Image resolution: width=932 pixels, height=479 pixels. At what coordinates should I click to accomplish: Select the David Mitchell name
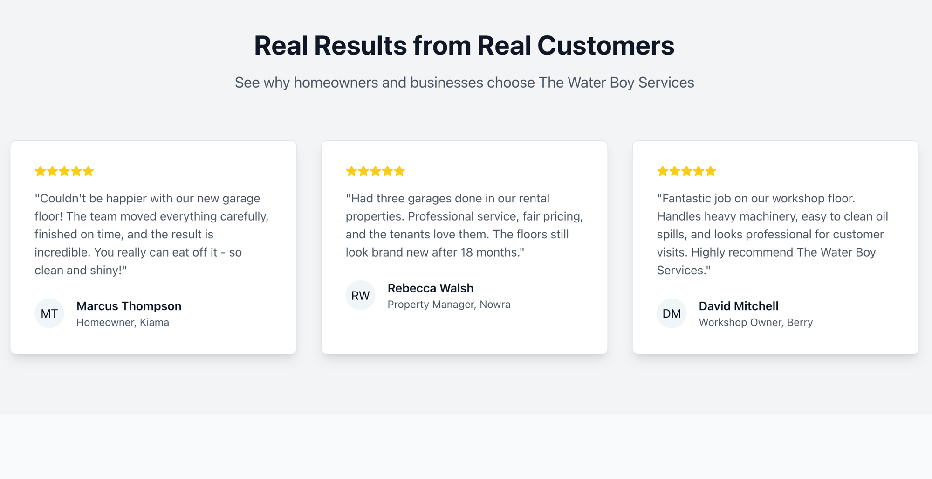739,306
